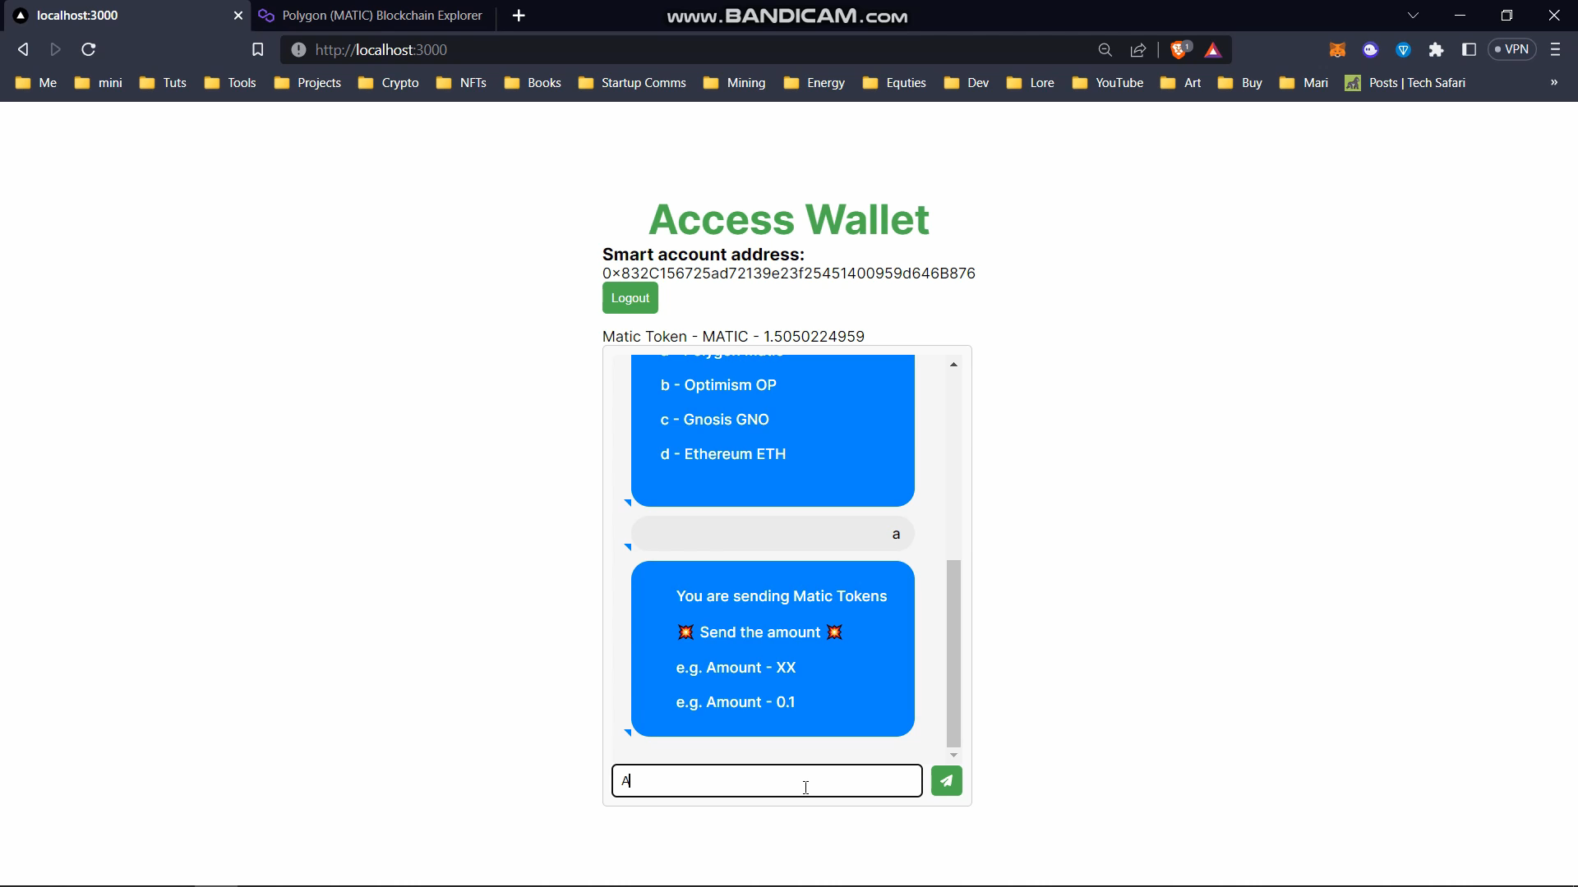Image resolution: width=1578 pixels, height=887 pixels.
Task: Open Brave Shields lion icon
Action: pyautogui.click(x=1180, y=50)
